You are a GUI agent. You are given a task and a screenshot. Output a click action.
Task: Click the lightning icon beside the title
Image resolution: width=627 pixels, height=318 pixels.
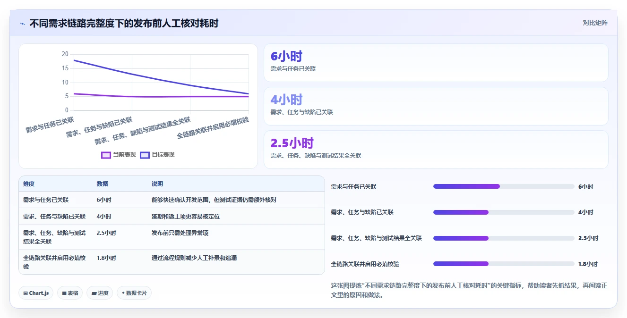click(x=22, y=23)
